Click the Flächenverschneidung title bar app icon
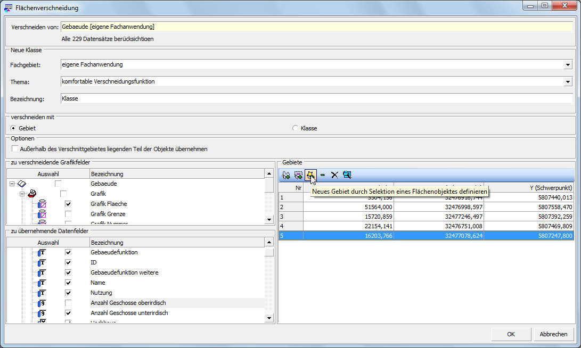Viewport: 581px width, 348px height. [x=8, y=8]
